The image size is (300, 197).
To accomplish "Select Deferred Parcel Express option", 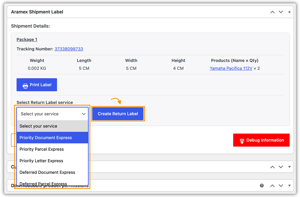I will tap(52, 183).
